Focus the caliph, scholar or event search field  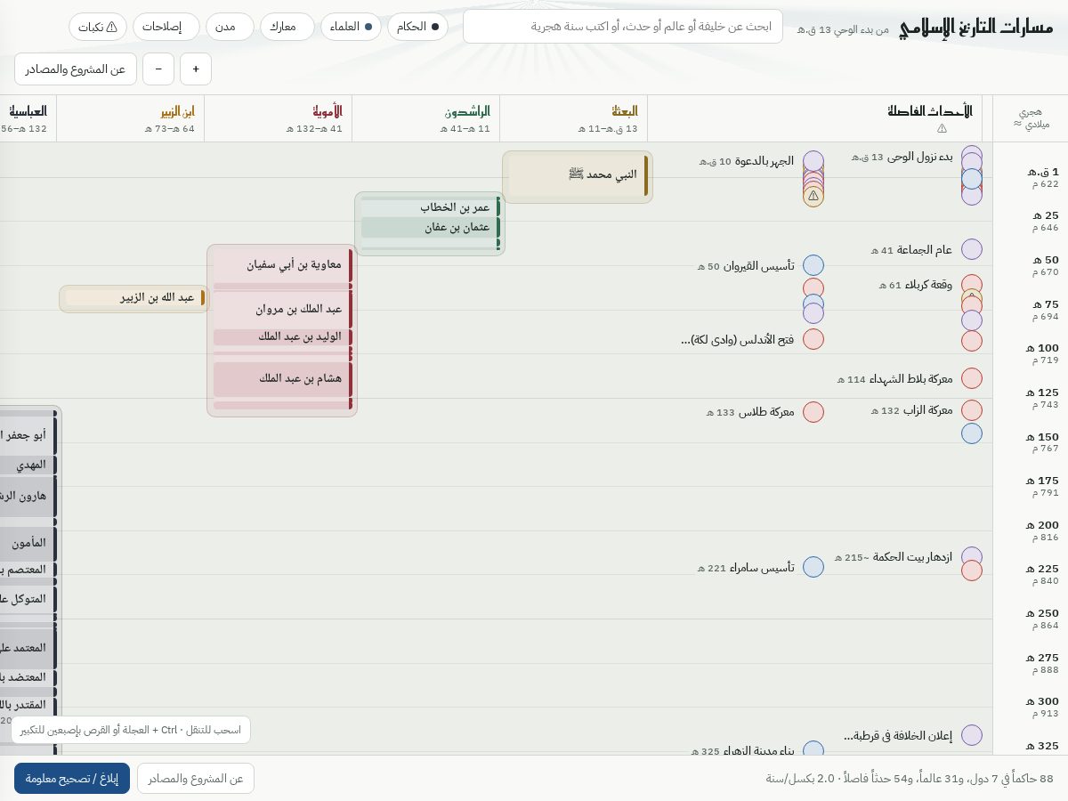tap(623, 27)
